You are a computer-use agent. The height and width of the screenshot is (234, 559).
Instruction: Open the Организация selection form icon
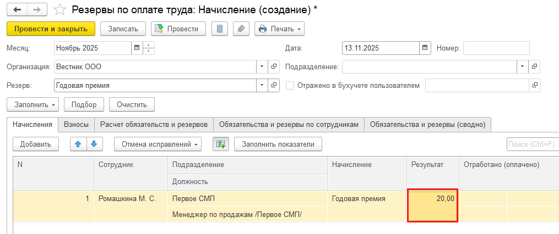click(274, 67)
